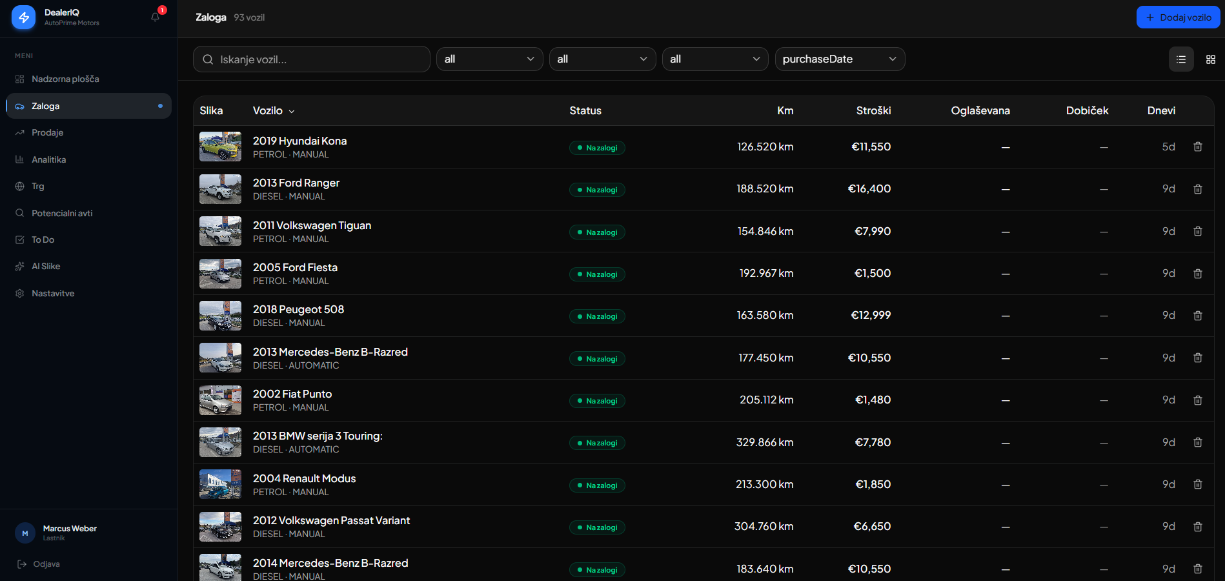The width and height of the screenshot is (1225, 581).
Task: Click trash icon for 2005 Ford Fiesta
Action: pyautogui.click(x=1198, y=274)
